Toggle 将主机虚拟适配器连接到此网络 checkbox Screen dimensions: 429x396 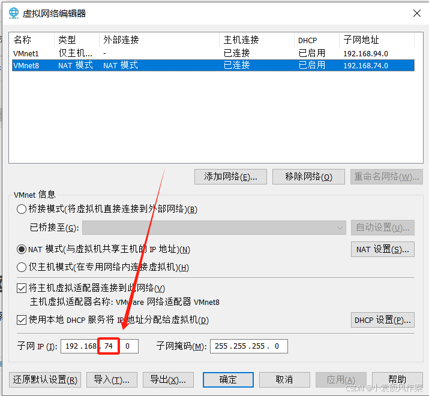tap(22, 288)
